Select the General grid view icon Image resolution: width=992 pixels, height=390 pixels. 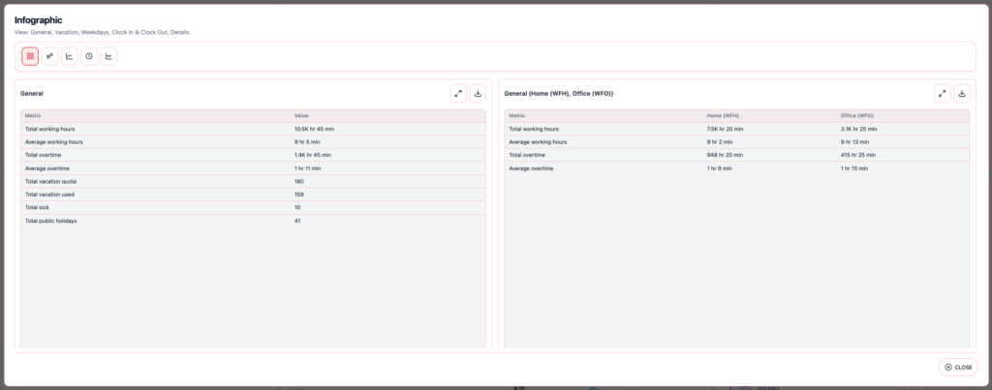tap(30, 56)
